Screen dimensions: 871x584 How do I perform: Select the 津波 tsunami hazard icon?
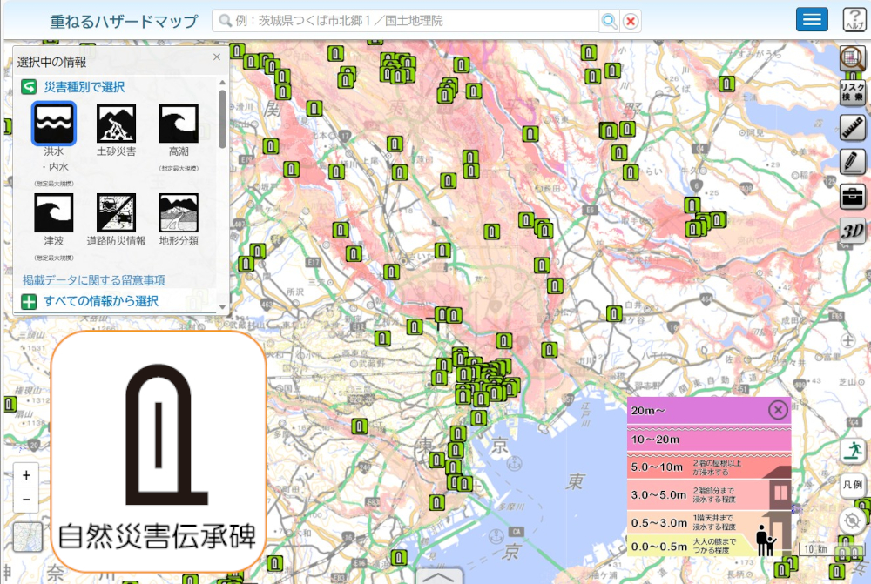[54, 212]
